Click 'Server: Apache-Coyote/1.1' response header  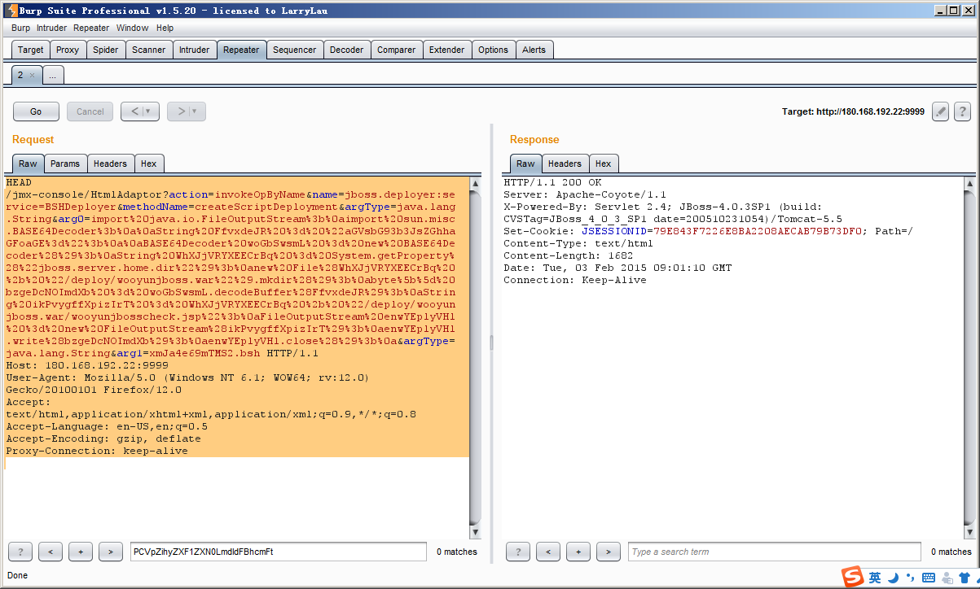pyautogui.click(x=585, y=194)
